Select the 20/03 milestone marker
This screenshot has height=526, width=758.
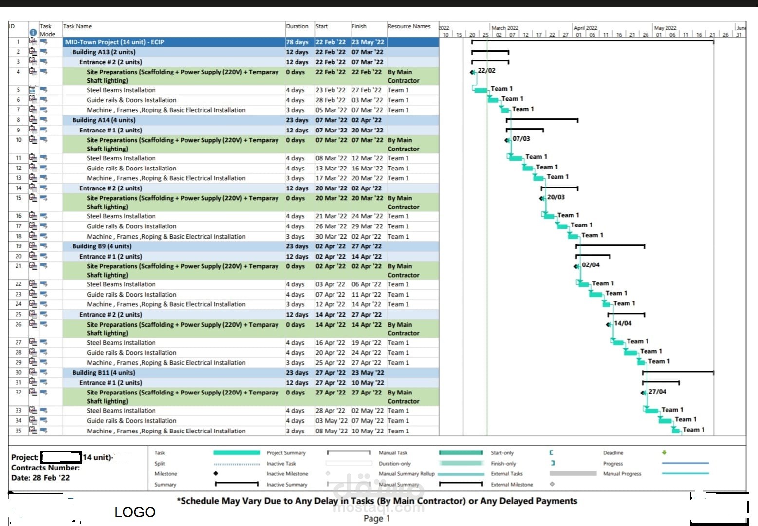pyautogui.click(x=542, y=198)
